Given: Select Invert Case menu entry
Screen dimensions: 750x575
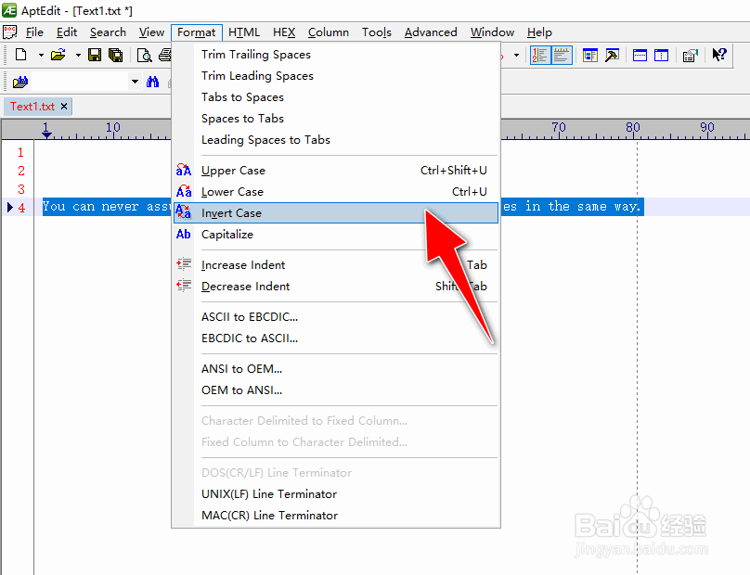Looking at the screenshot, I should 336,212.
